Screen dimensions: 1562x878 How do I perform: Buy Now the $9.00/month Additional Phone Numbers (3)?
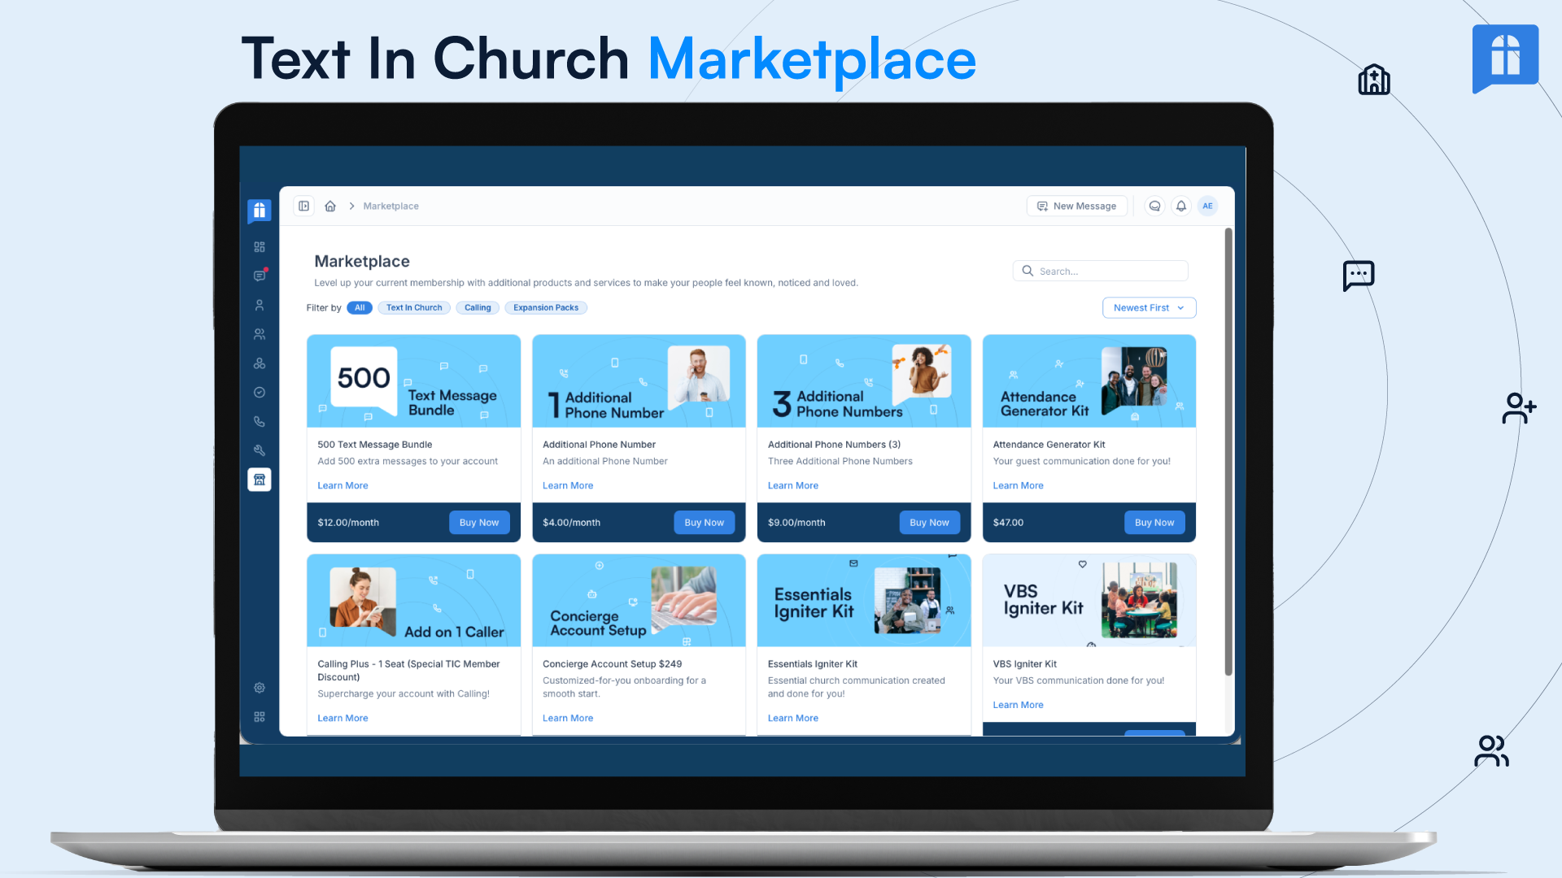[929, 523]
